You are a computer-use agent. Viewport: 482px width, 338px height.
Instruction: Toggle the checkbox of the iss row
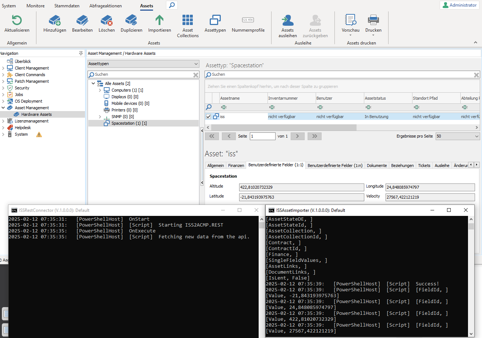(209, 117)
